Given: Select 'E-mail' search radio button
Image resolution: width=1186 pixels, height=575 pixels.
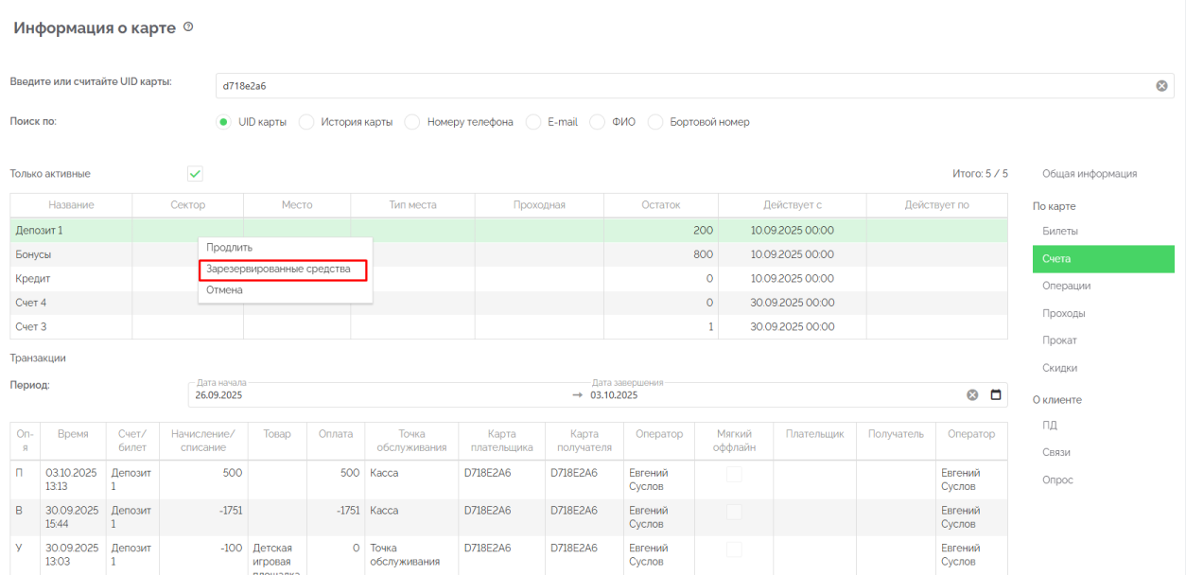Looking at the screenshot, I should click(x=533, y=122).
